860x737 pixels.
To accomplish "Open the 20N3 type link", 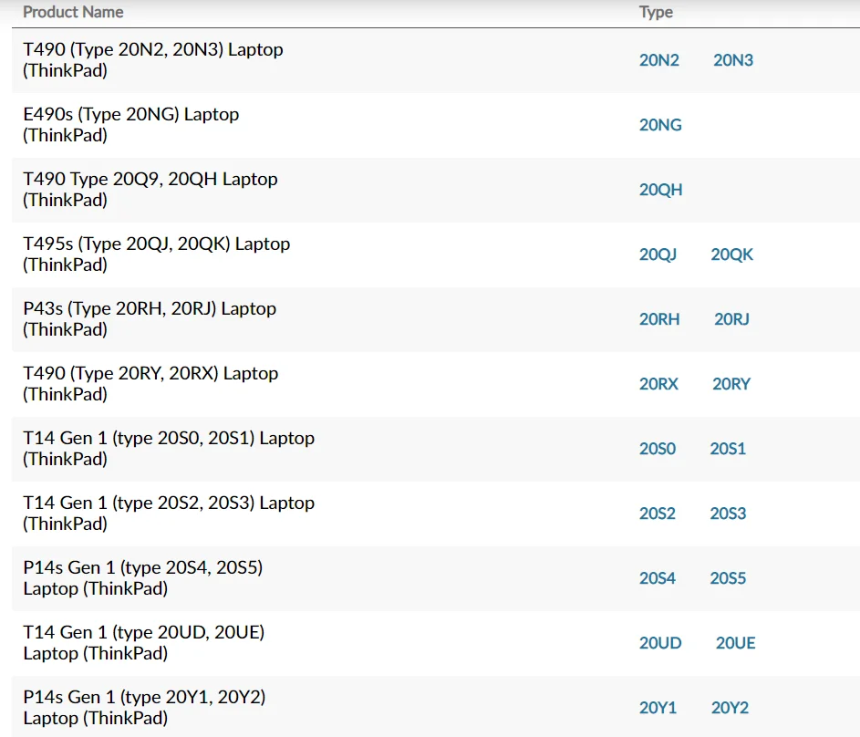I will coord(732,60).
